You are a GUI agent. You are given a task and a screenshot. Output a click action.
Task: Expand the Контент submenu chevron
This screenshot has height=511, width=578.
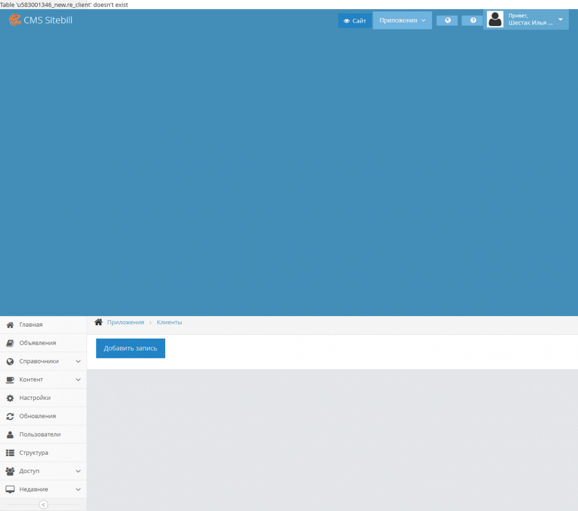click(x=78, y=380)
